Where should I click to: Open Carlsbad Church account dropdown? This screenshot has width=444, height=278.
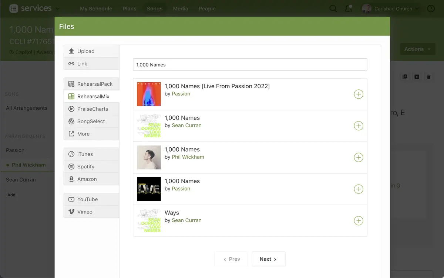pos(391,8)
